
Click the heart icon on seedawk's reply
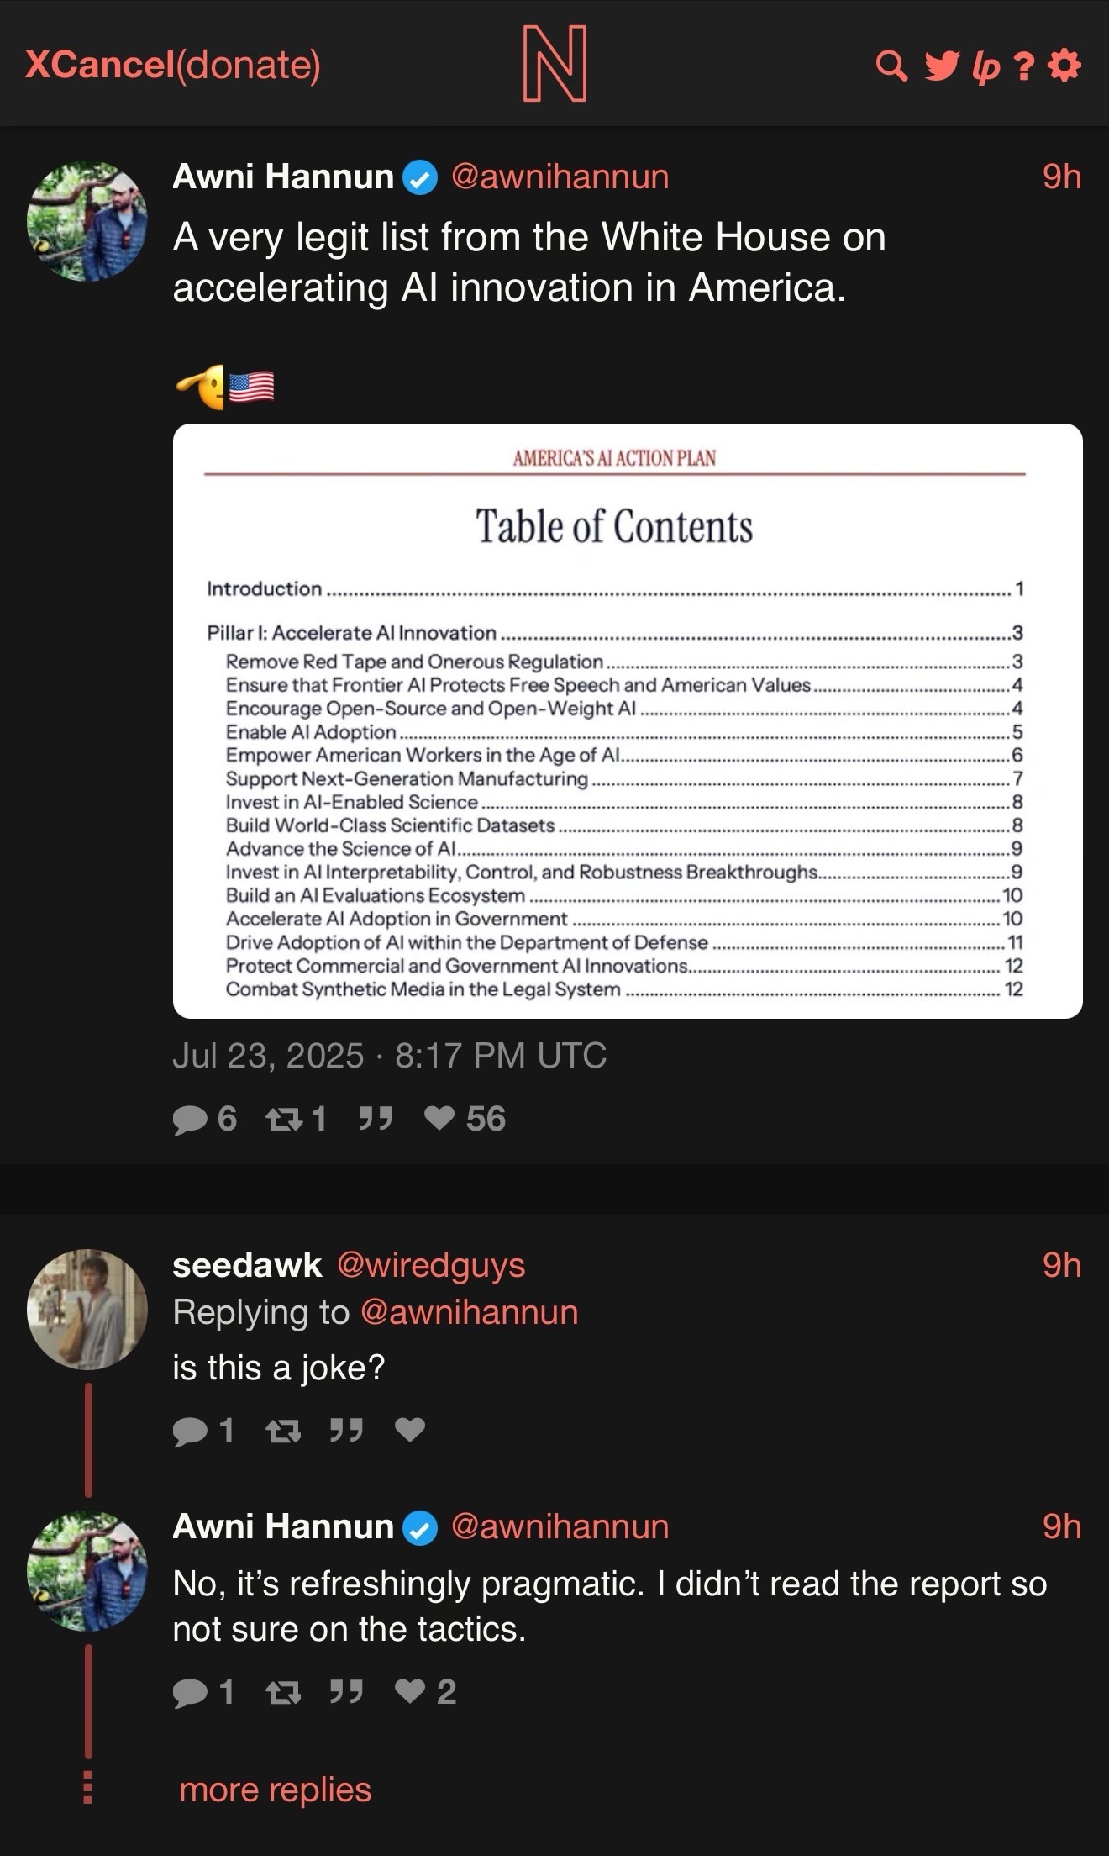pos(410,1430)
